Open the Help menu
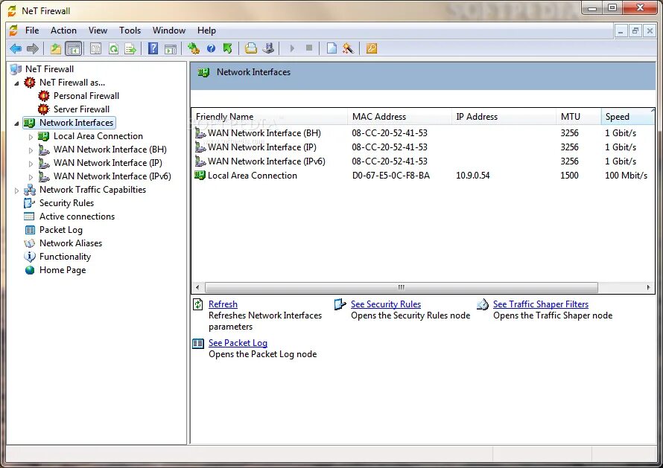The height and width of the screenshot is (468, 663). pos(206,31)
